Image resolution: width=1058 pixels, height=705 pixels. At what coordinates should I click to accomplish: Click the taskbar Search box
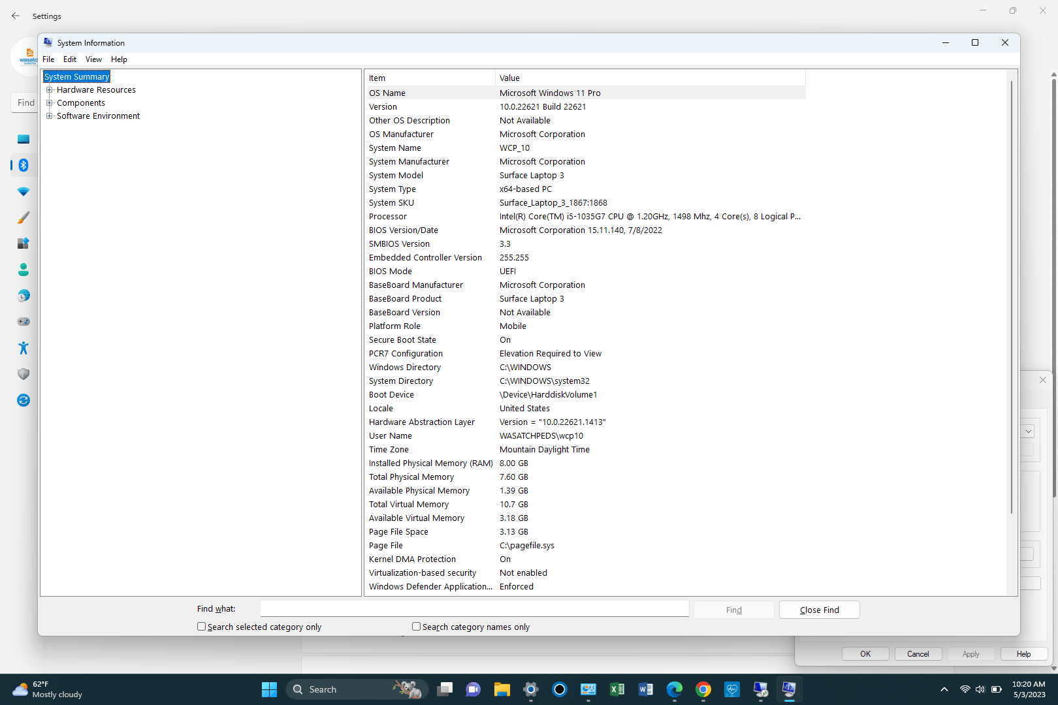coord(357,689)
